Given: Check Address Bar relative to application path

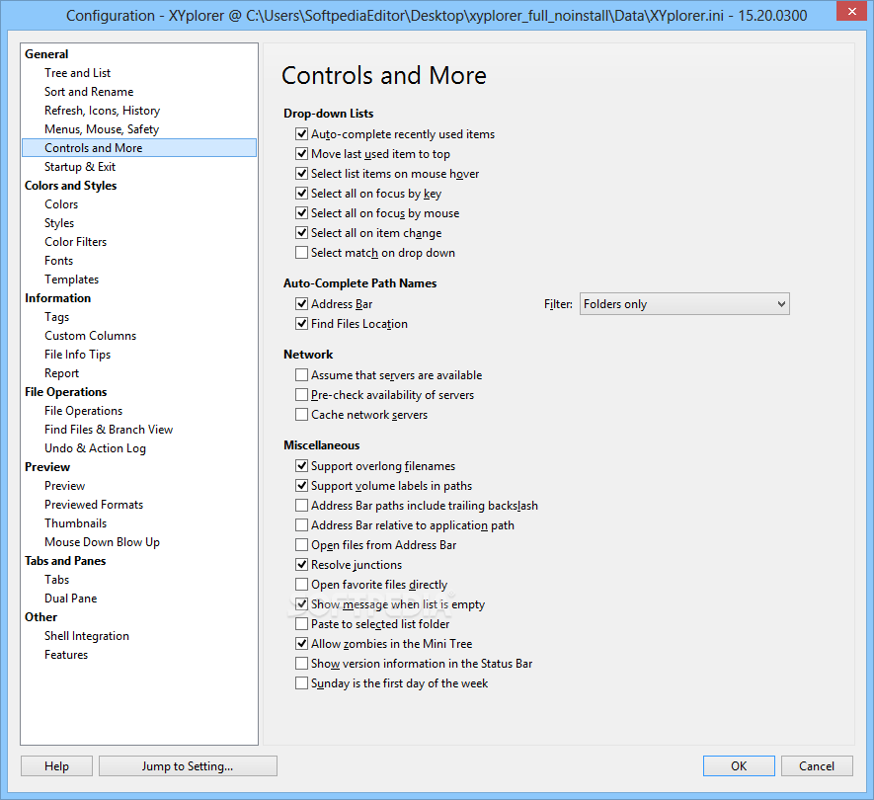Looking at the screenshot, I should point(301,525).
